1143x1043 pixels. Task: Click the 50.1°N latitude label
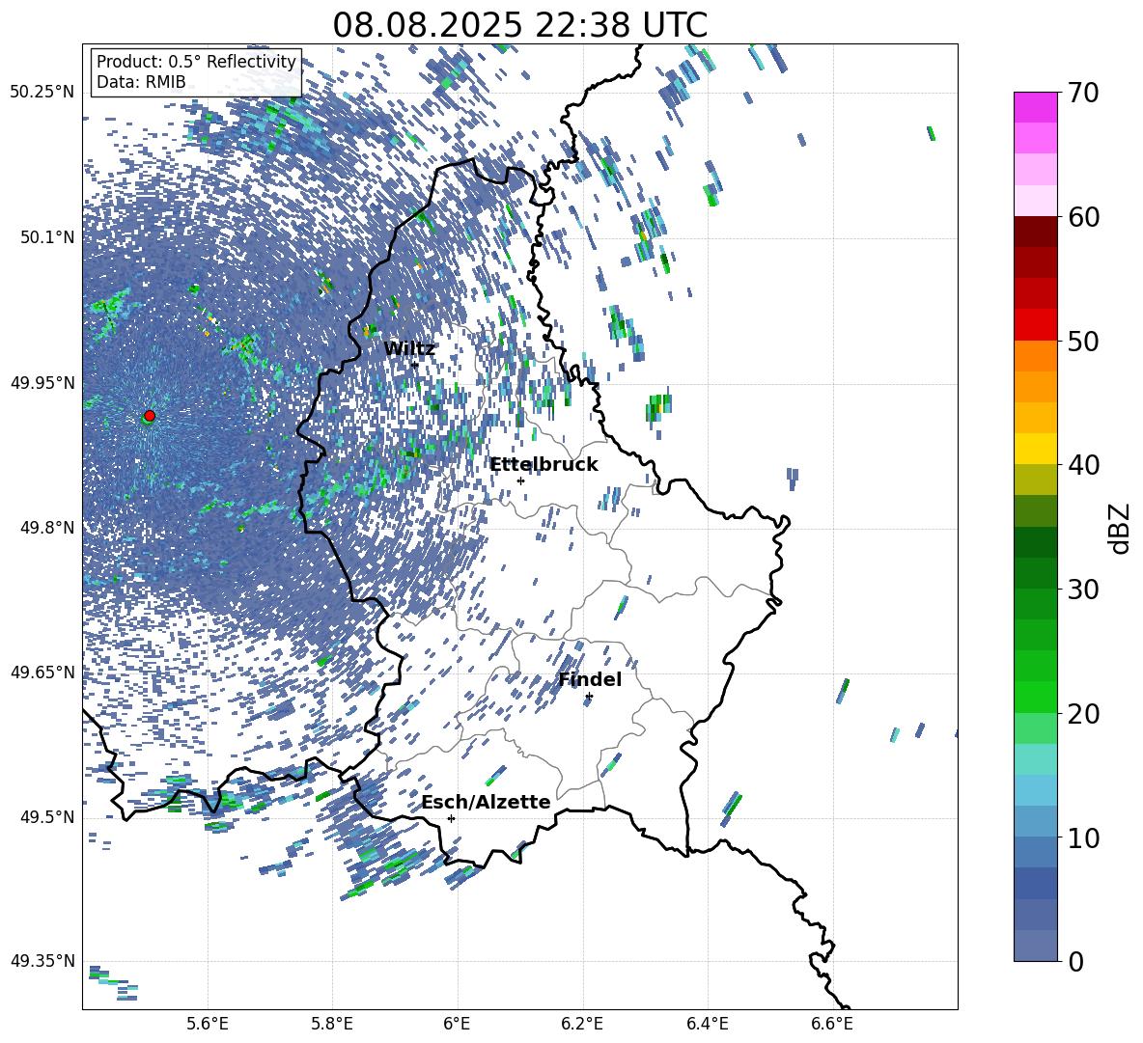coord(46,237)
